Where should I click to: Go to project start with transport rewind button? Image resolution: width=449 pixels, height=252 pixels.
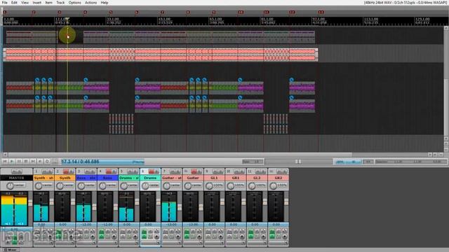click(5, 162)
